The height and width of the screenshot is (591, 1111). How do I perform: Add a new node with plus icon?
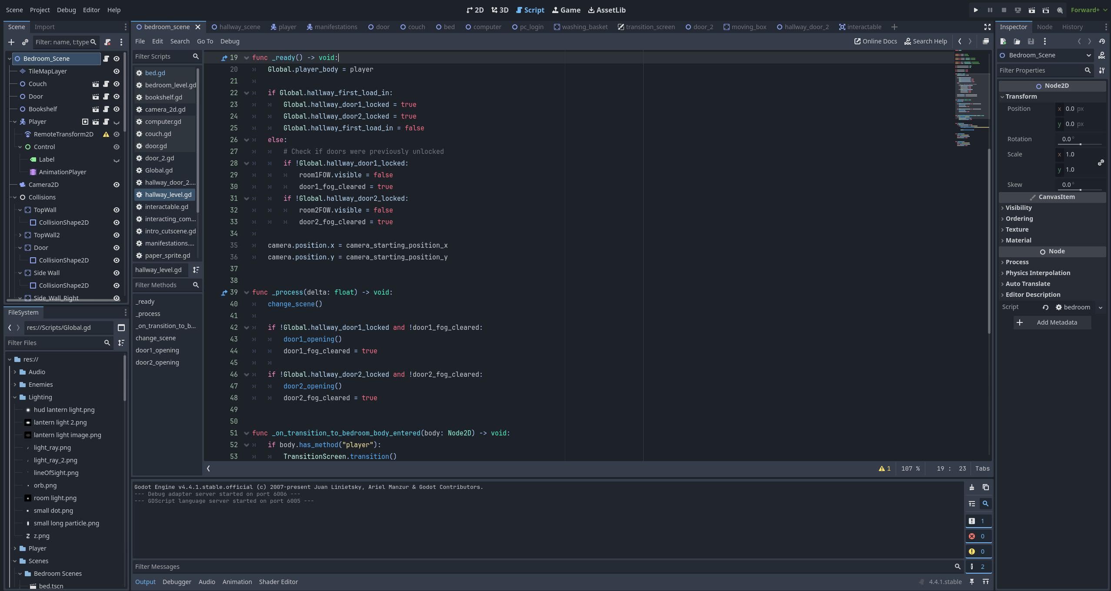click(11, 42)
